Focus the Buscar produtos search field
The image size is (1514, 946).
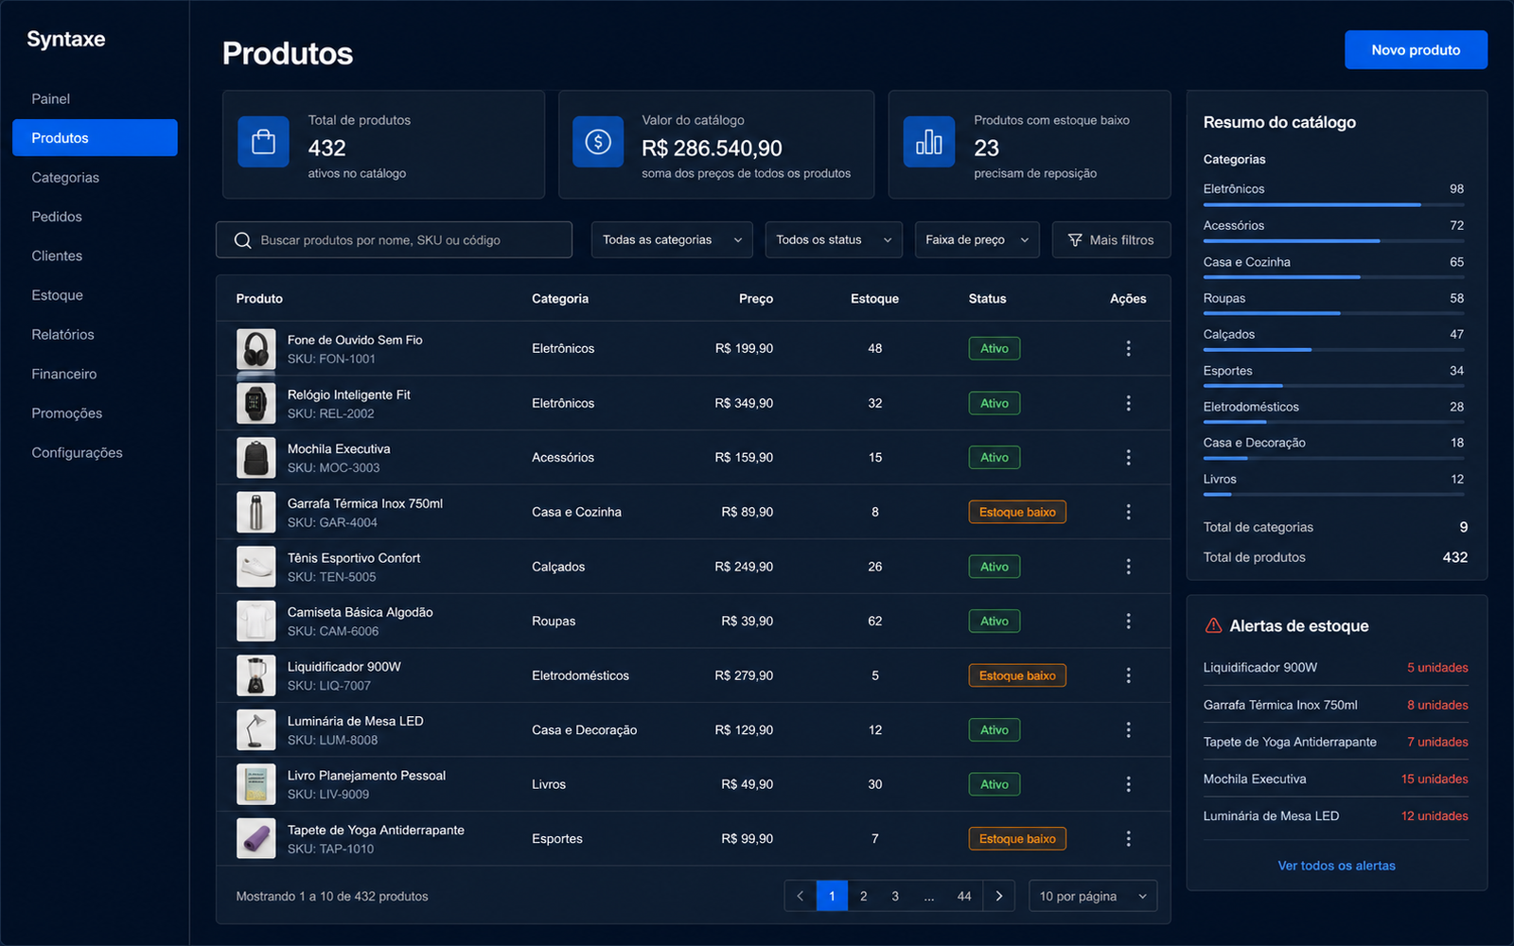(x=394, y=240)
